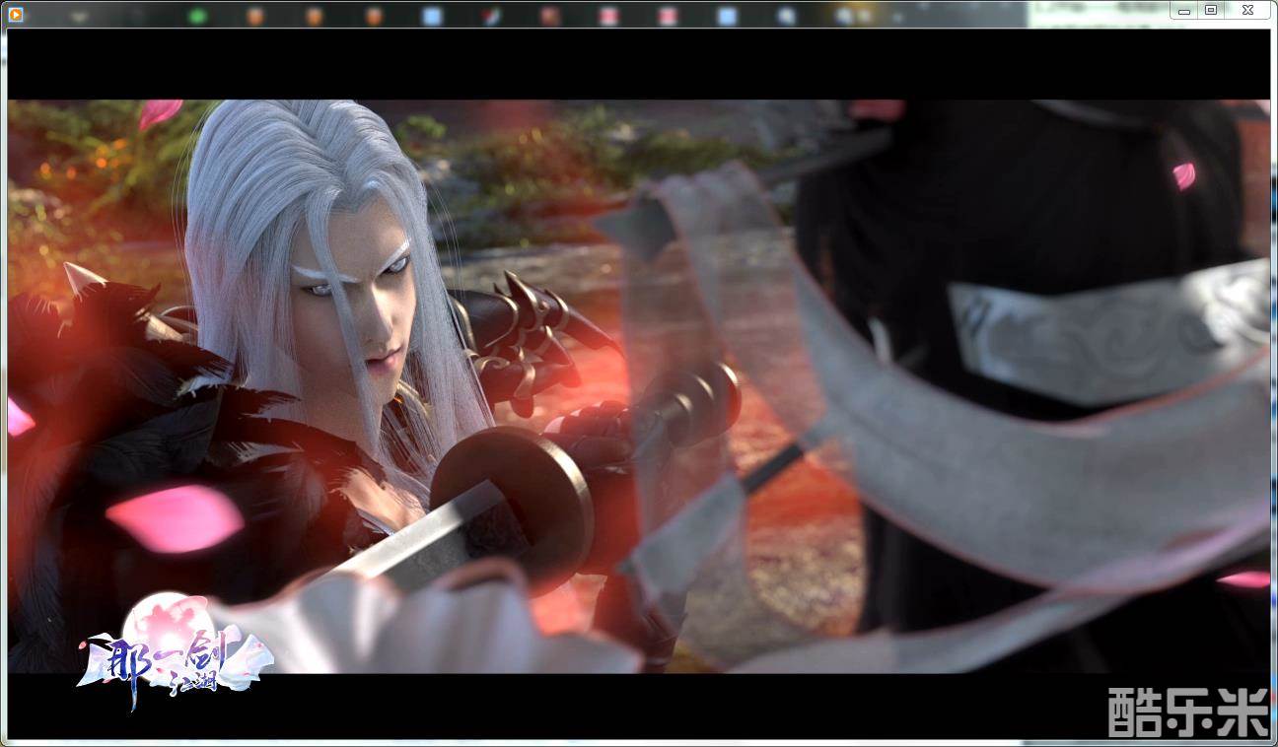Click the round sword guard in the video
The image size is (1278, 747).
click(513, 493)
